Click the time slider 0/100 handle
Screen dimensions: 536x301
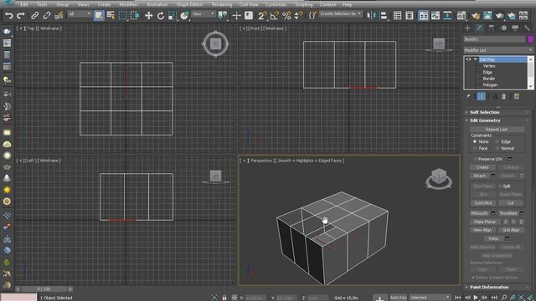point(44,289)
